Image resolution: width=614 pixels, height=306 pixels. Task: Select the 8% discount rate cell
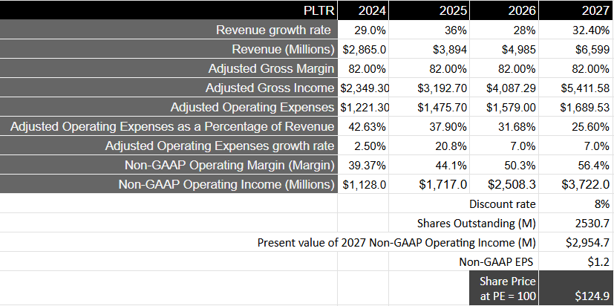click(x=576, y=204)
